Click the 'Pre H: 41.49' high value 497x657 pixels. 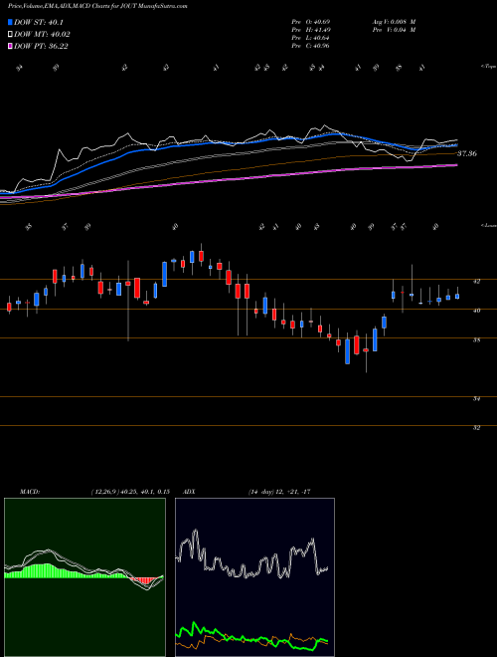(x=311, y=29)
